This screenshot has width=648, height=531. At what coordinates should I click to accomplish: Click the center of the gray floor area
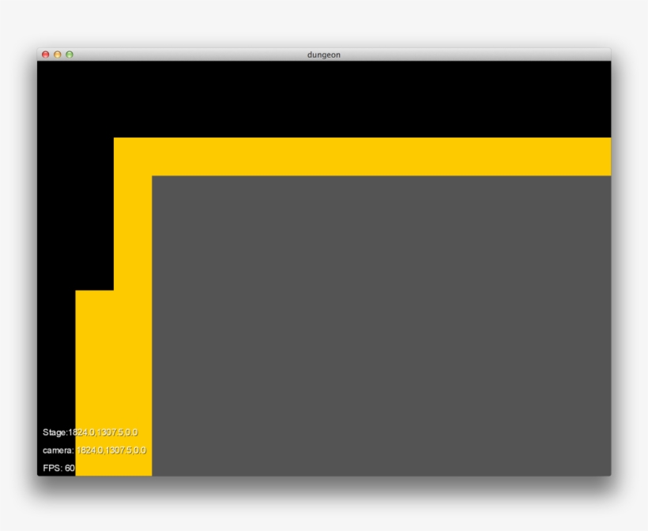click(x=381, y=326)
